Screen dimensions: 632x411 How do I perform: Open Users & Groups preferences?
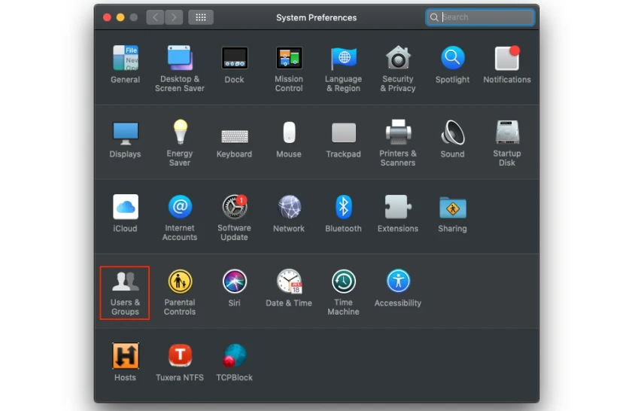tap(125, 293)
